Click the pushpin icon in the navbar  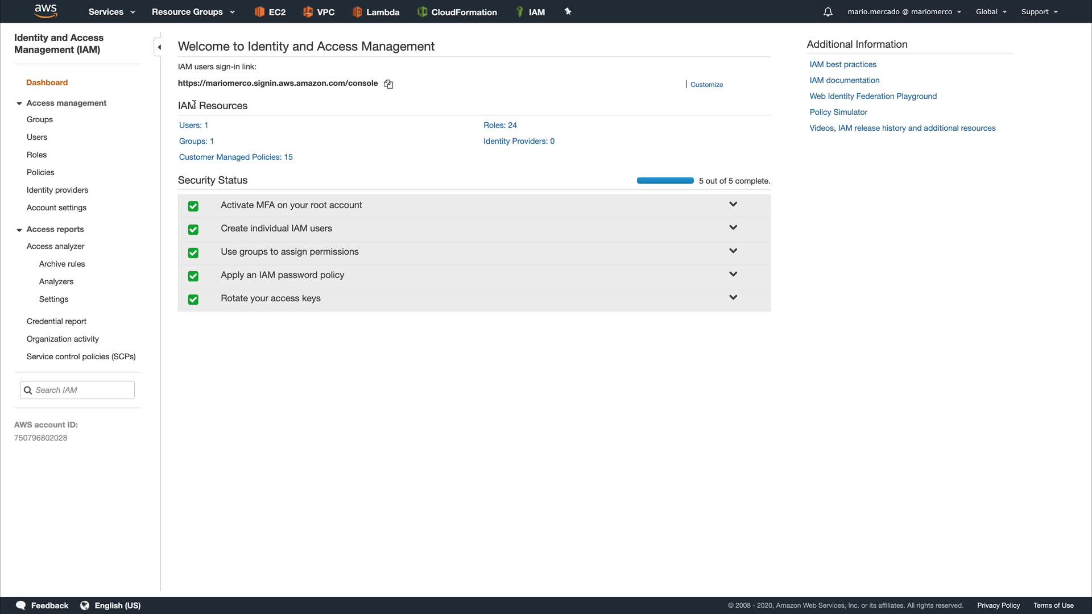pos(568,11)
